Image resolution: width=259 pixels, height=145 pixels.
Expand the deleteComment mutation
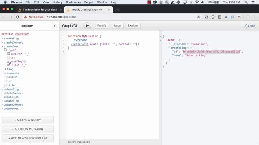click(x=2, y=93)
